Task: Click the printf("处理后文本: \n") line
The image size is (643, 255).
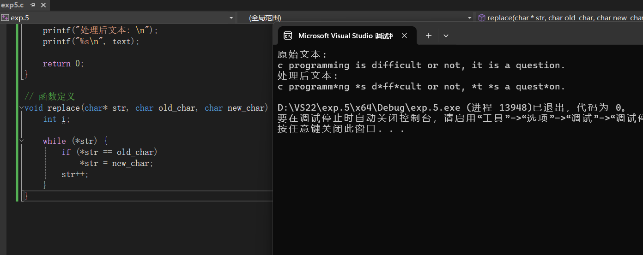Action: 100,30
